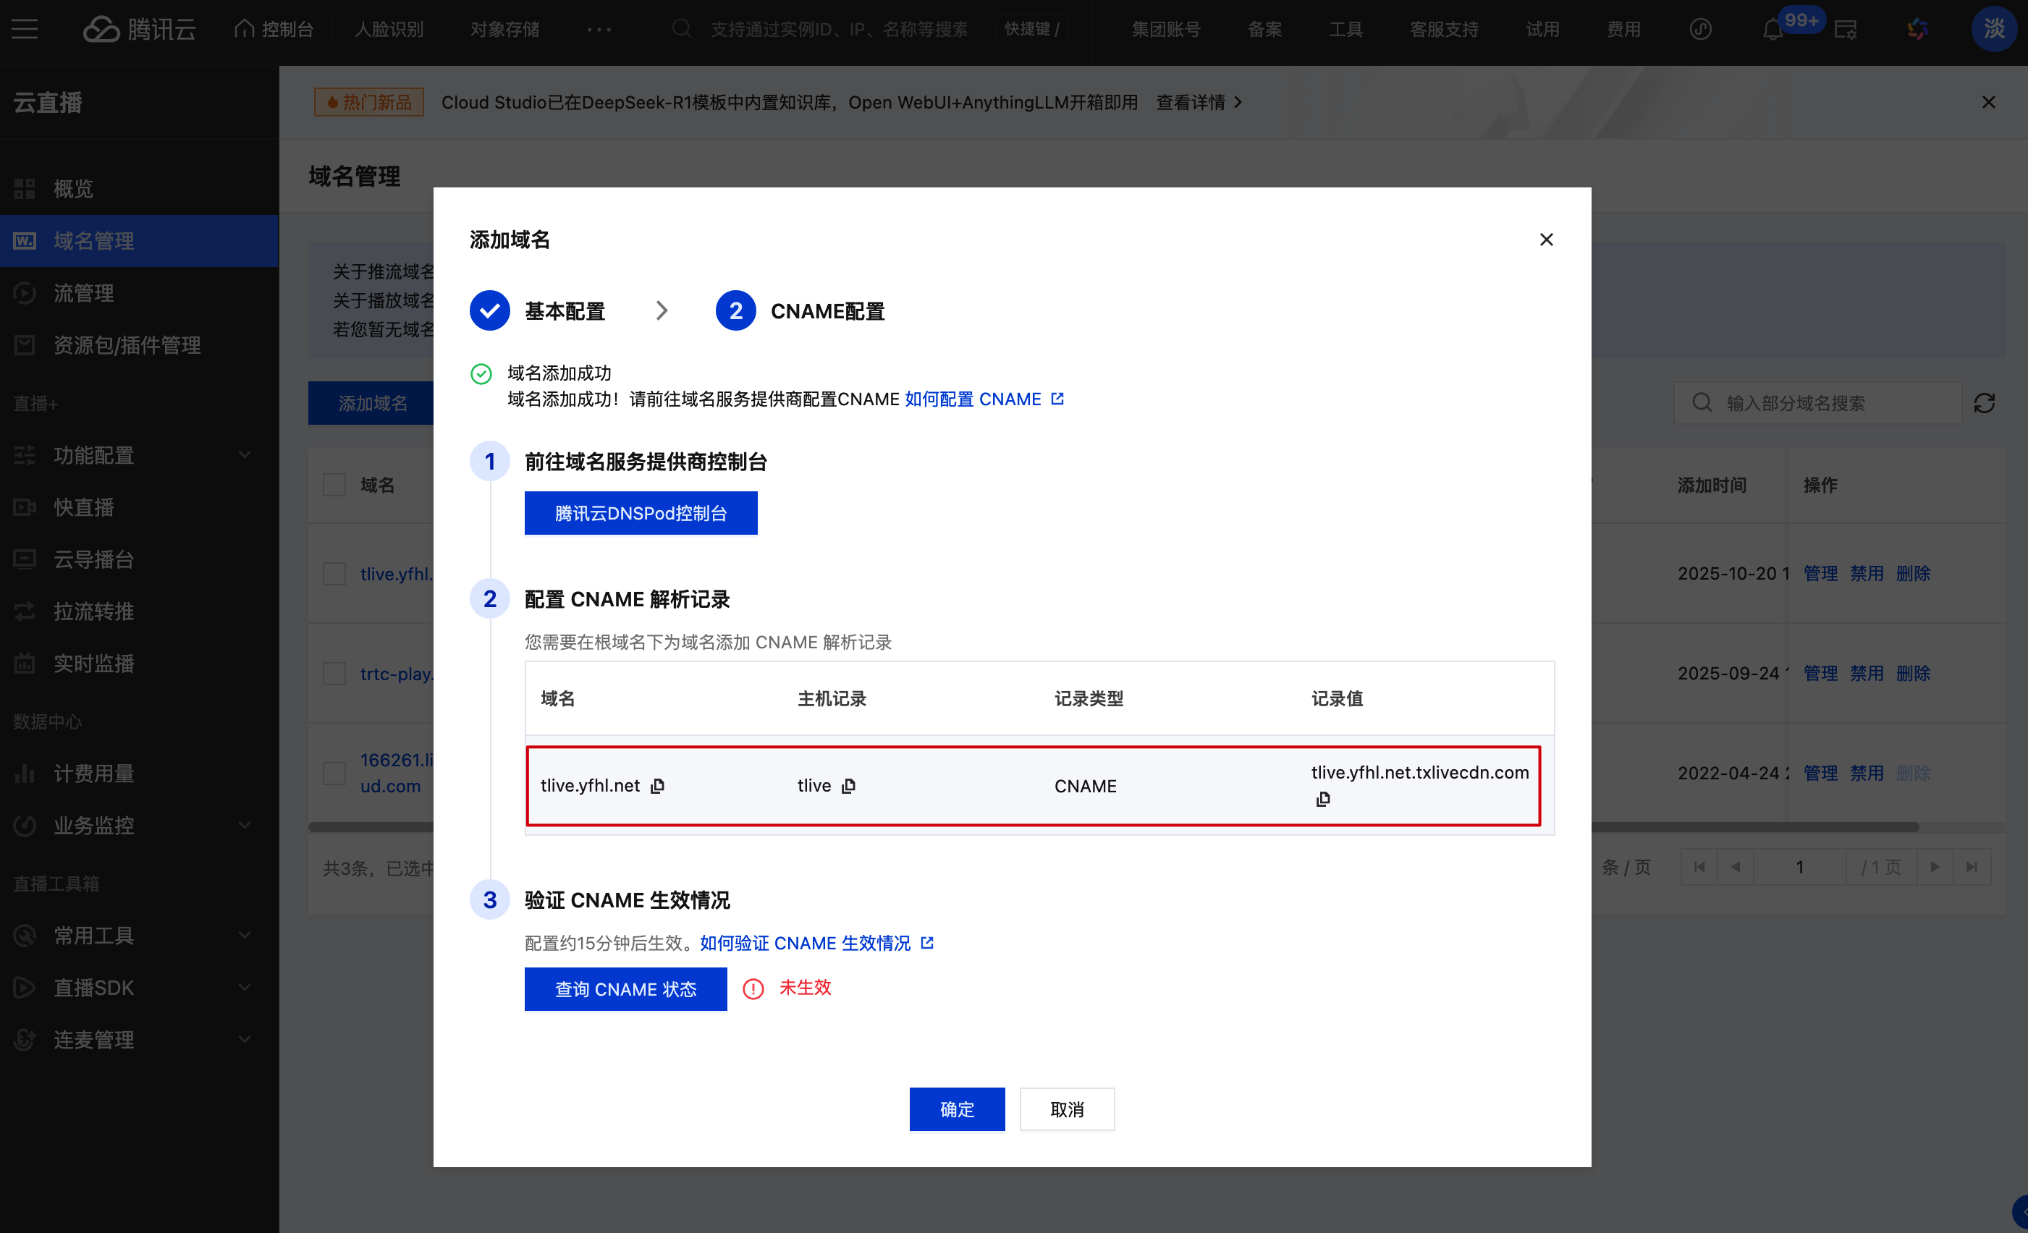Open the top-left hamburger menu

pos(25,30)
